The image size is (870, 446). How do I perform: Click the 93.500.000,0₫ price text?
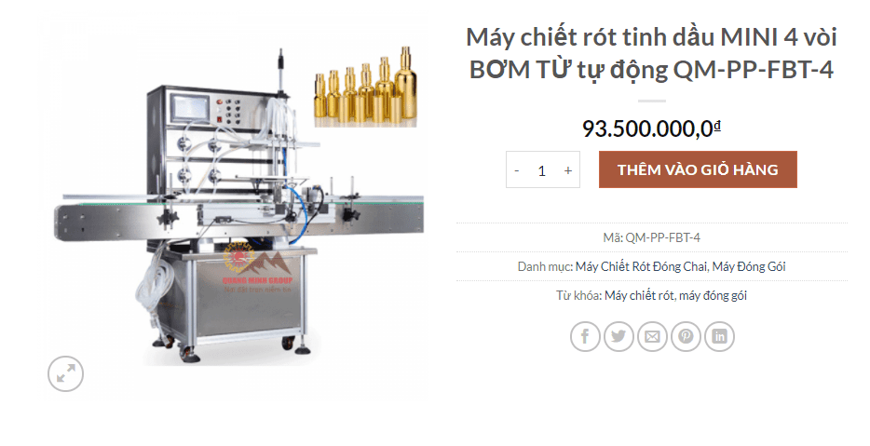651,128
